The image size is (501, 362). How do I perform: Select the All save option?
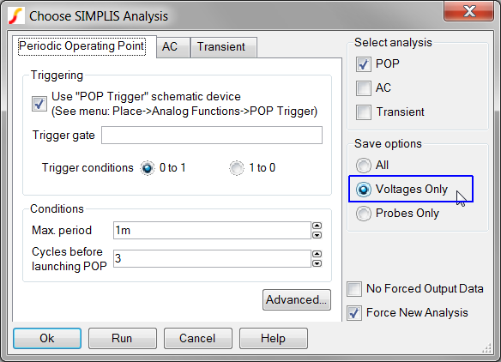tap(364, 166)
